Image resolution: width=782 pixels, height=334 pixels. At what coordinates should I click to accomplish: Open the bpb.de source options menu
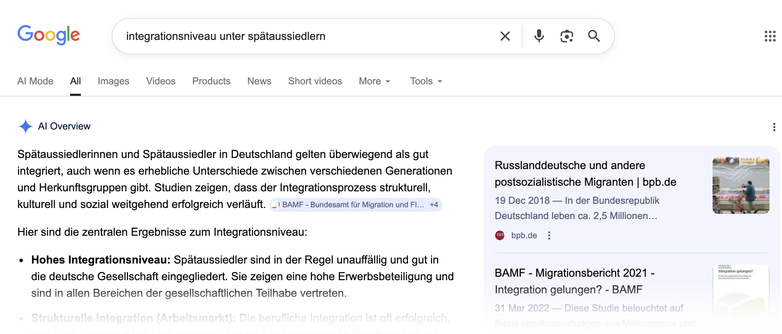[549, 235]
